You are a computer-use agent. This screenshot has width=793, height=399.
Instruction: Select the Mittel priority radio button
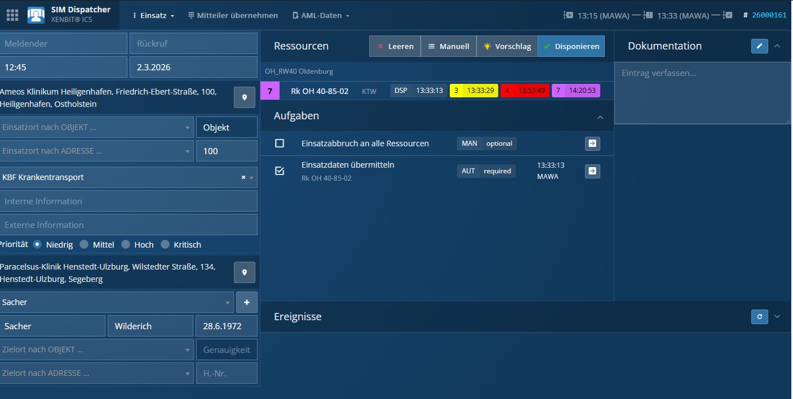click(84, 245)
